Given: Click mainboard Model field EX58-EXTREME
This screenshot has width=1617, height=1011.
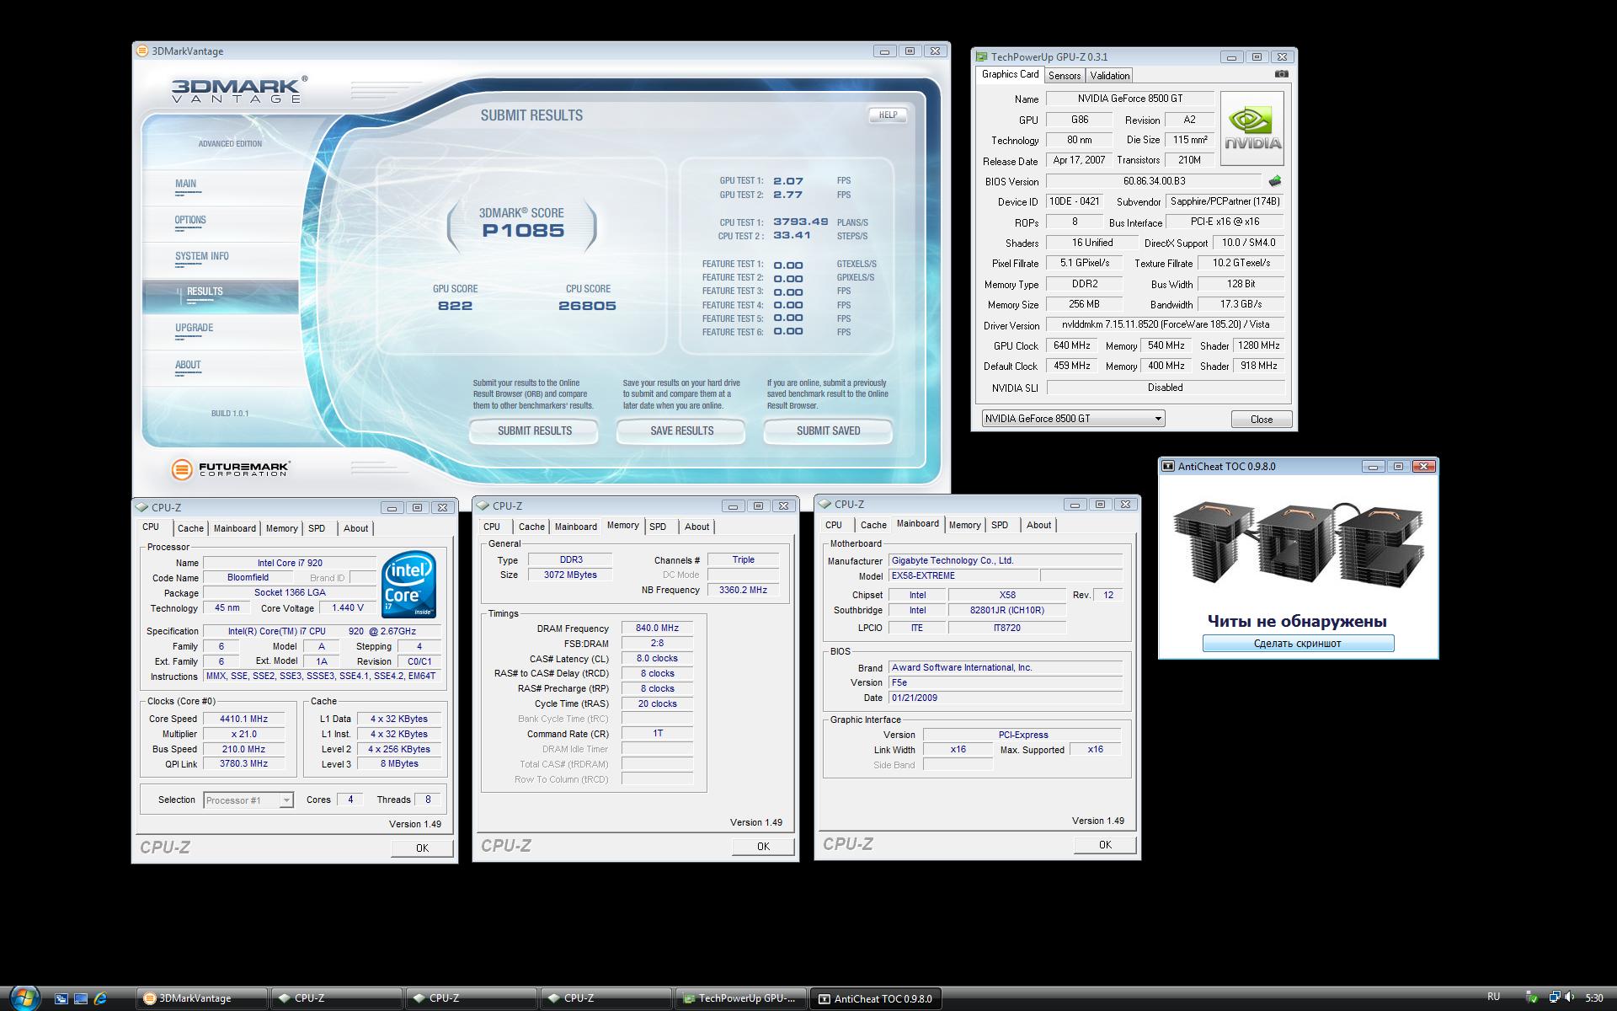Looking at the screenshot, I should pos(963,575).
